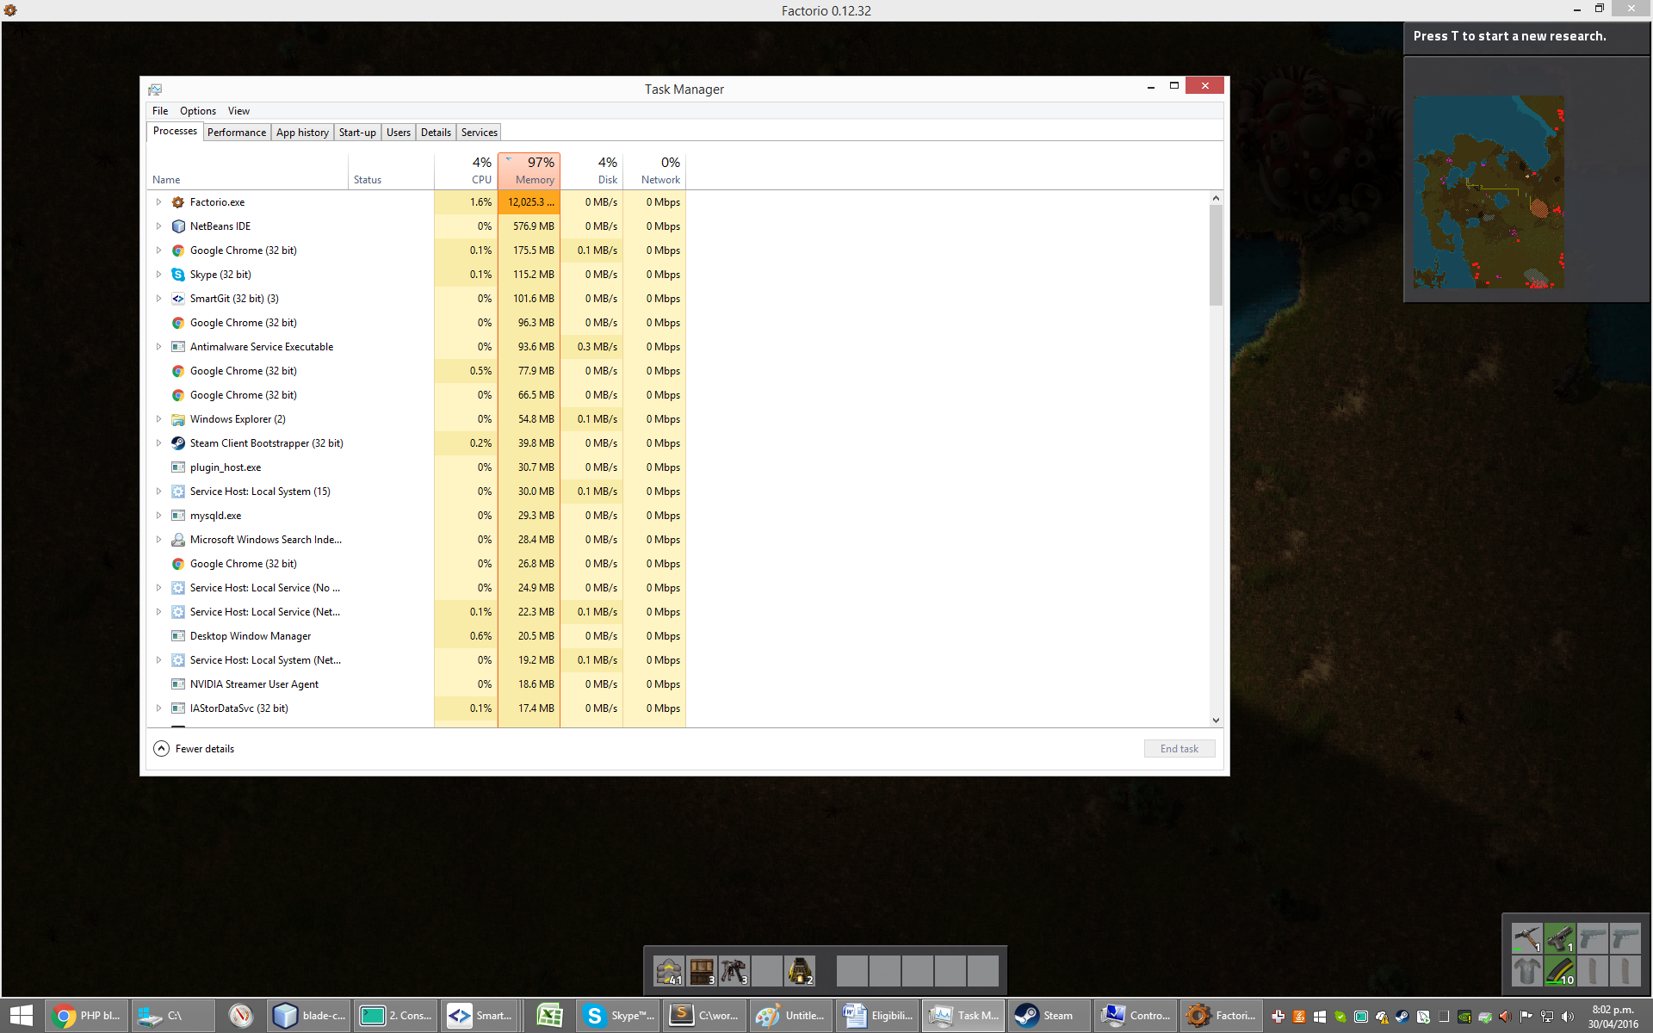
Task: Click the scrollbar down arrow in process list
Action: [1216, 721]
